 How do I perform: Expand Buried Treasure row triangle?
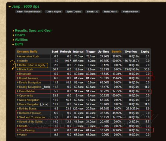click(18, 78)
